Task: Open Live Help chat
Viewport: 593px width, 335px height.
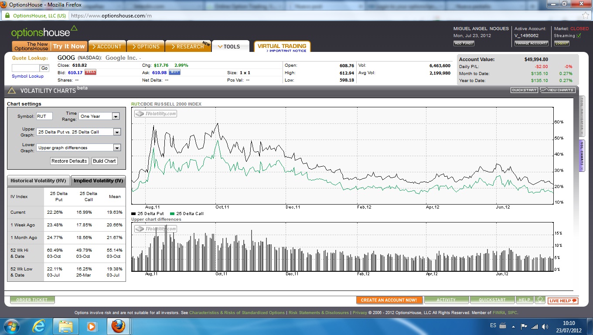Action: (563, 301)
